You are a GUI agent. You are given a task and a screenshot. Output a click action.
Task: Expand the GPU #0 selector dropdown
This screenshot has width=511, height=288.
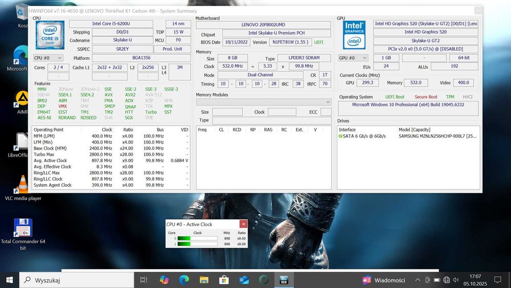[353, 58]
